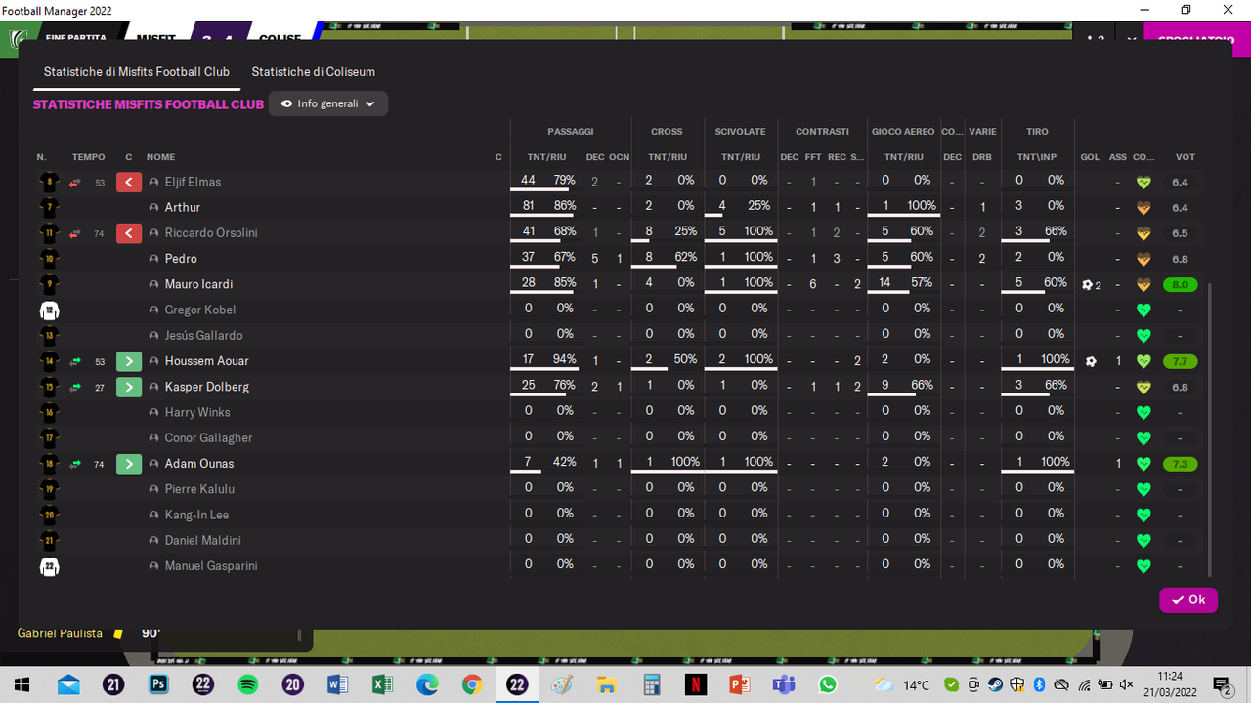Open the Windows Start menu
The height and width of the screenshot is (703, 1251).
click(x=22, y=684)
